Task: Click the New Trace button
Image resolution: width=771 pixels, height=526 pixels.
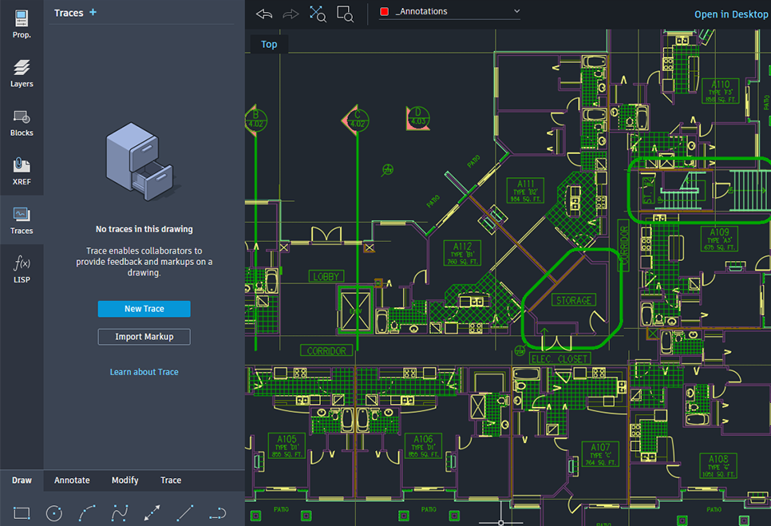Action: click(x=144, y=309)
